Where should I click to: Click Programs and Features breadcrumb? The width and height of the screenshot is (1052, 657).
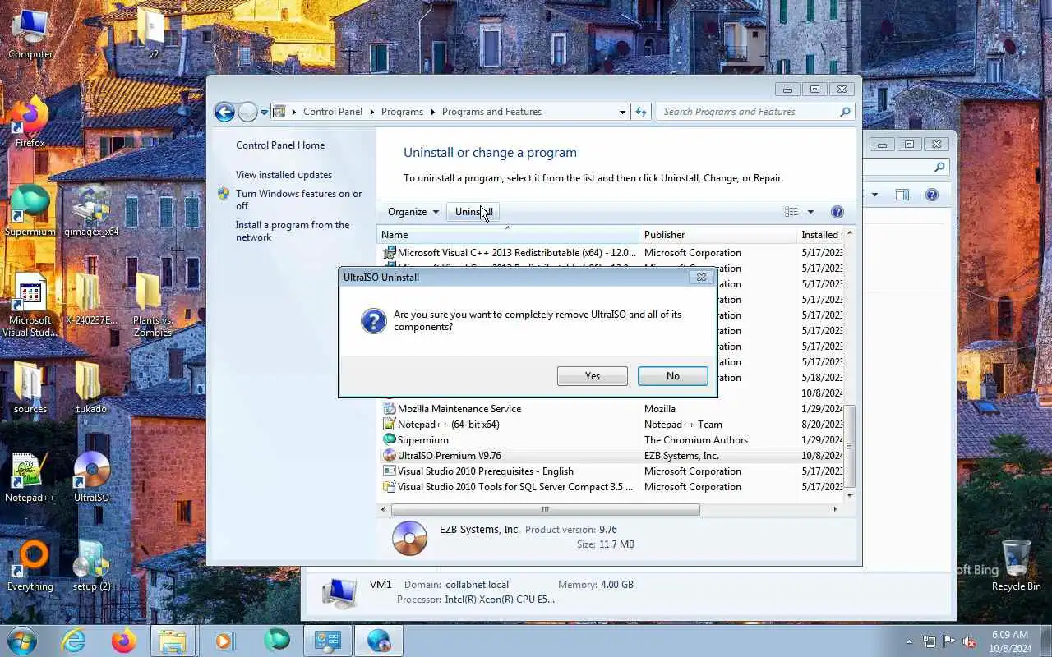pos(491,112)
